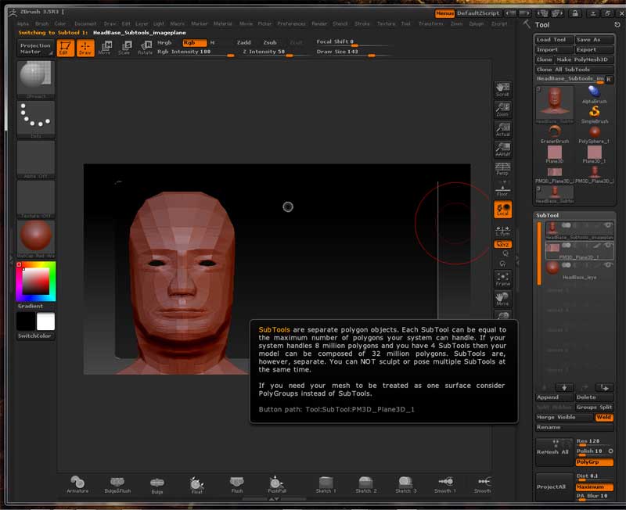Activate the Edit mode button
The width and height of the screenshot is (626, 510).
pos(66,48)
